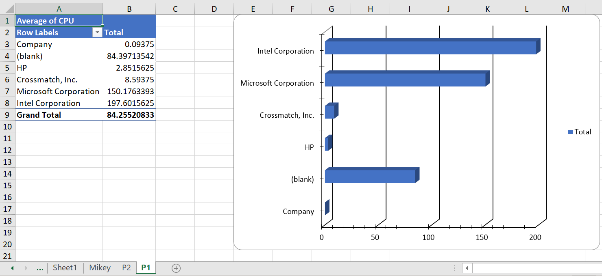Open the P2 worksheet tab

point(126,268)
